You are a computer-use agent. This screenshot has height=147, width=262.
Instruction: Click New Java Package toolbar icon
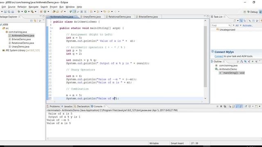pyautogui.click(x=41, y=12)
